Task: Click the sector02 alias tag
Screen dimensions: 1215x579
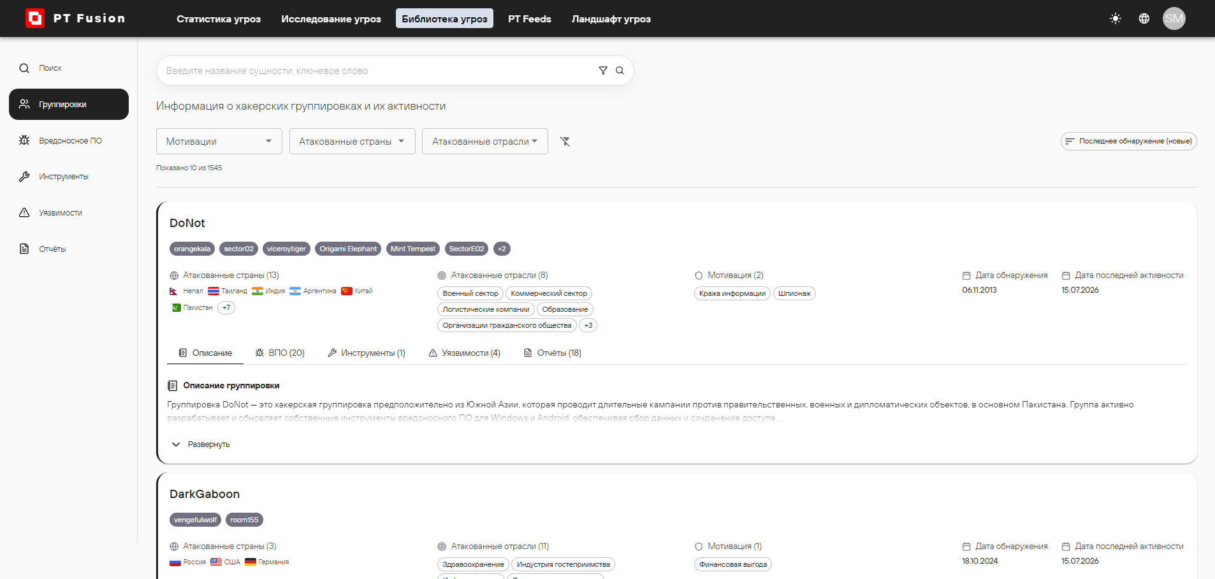Action: (x=238, y=249)
